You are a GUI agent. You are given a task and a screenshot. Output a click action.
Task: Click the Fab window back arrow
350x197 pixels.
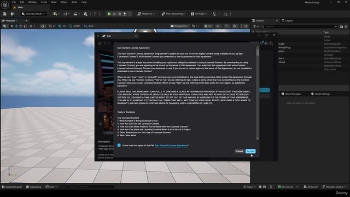(105, 43)
